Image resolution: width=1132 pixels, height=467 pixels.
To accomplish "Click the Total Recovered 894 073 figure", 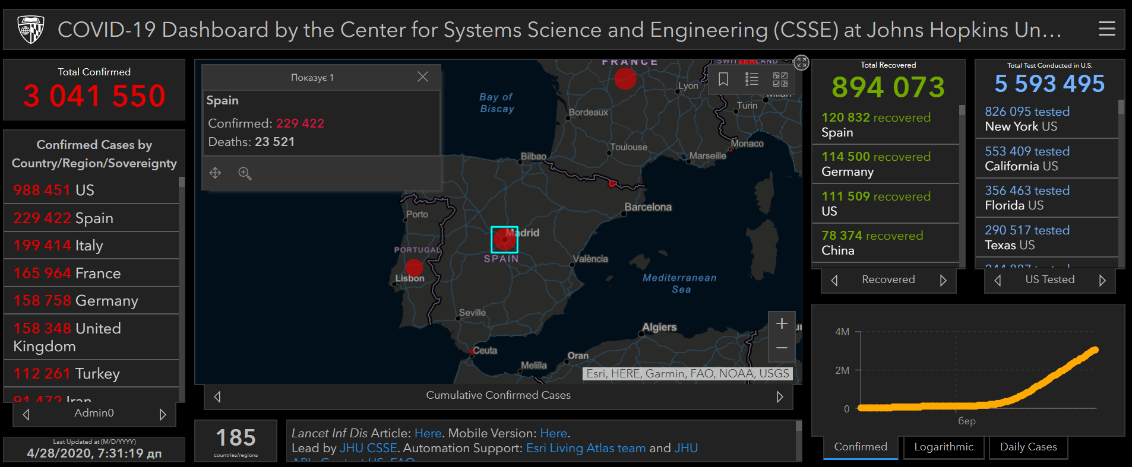I will (x=888, y=87).
